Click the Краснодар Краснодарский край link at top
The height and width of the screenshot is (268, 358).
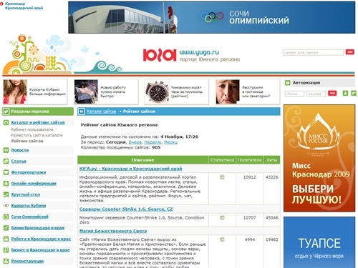(x=24, y=6)
